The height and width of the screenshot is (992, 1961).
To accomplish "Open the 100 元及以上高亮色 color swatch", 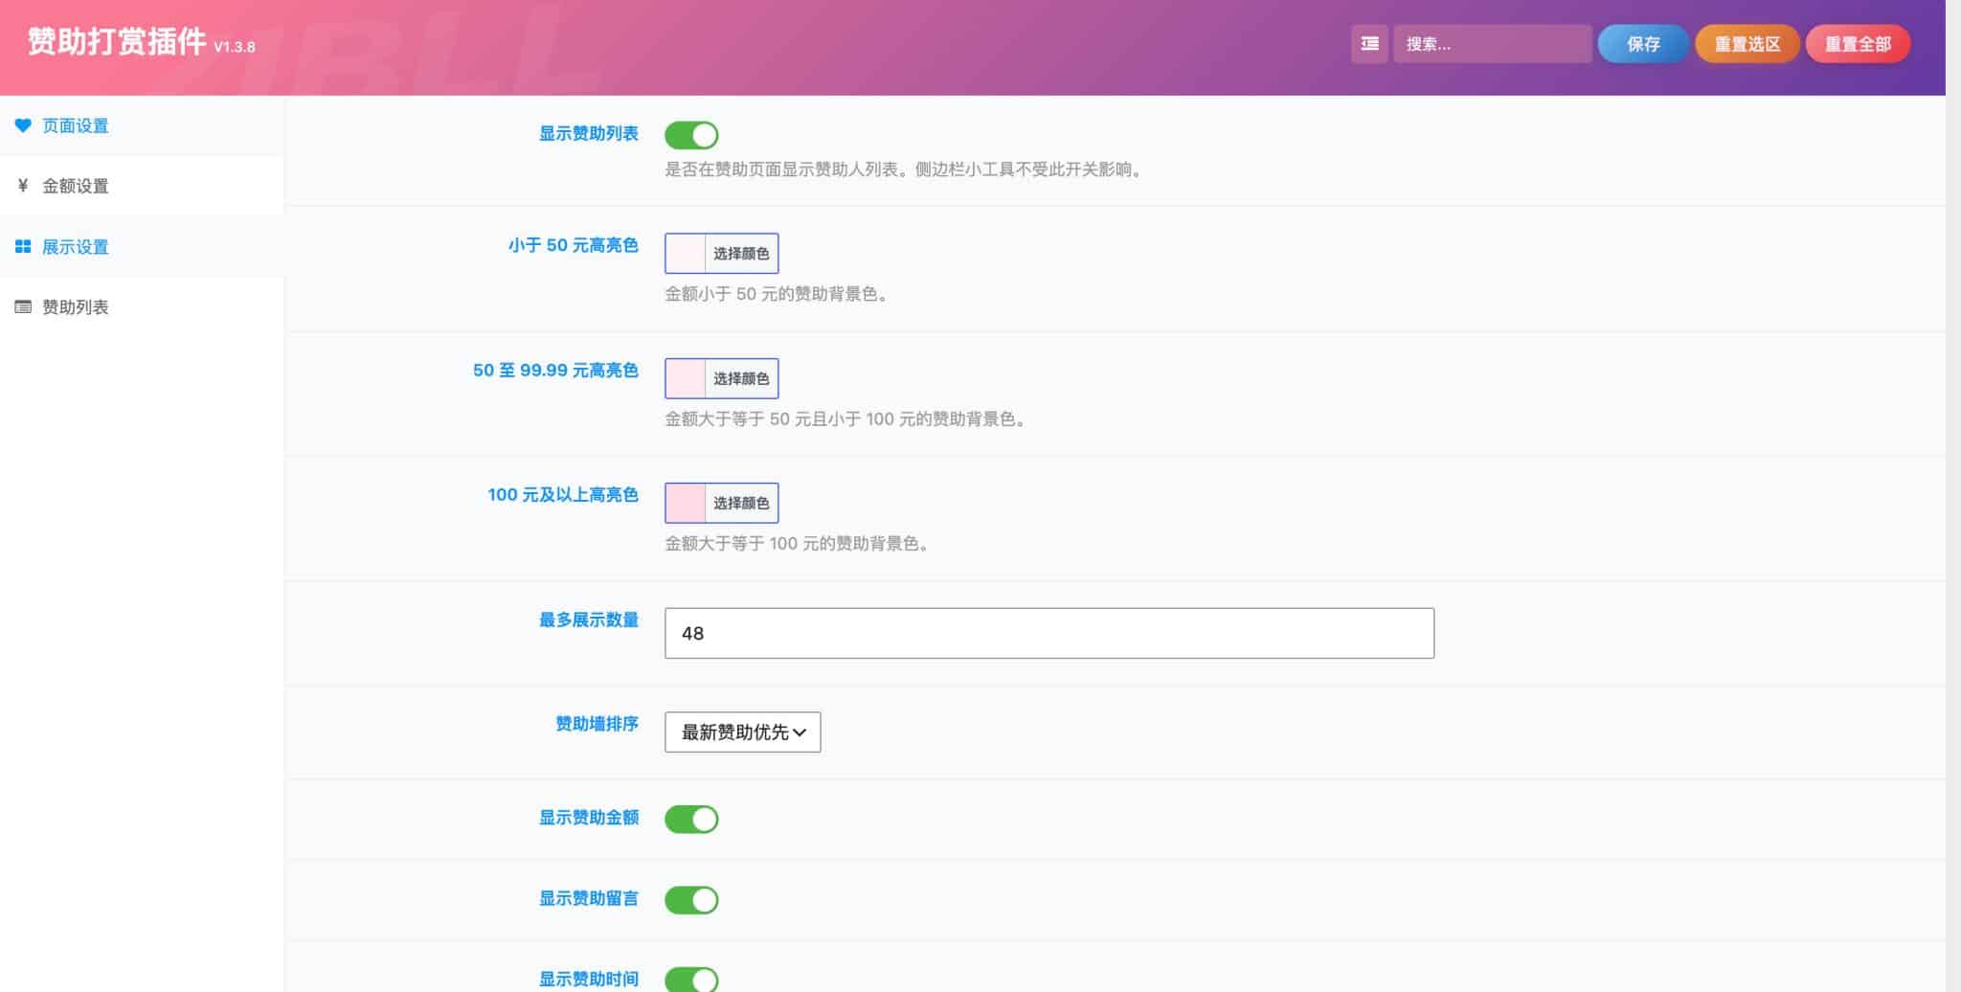I will click(686, 503).
